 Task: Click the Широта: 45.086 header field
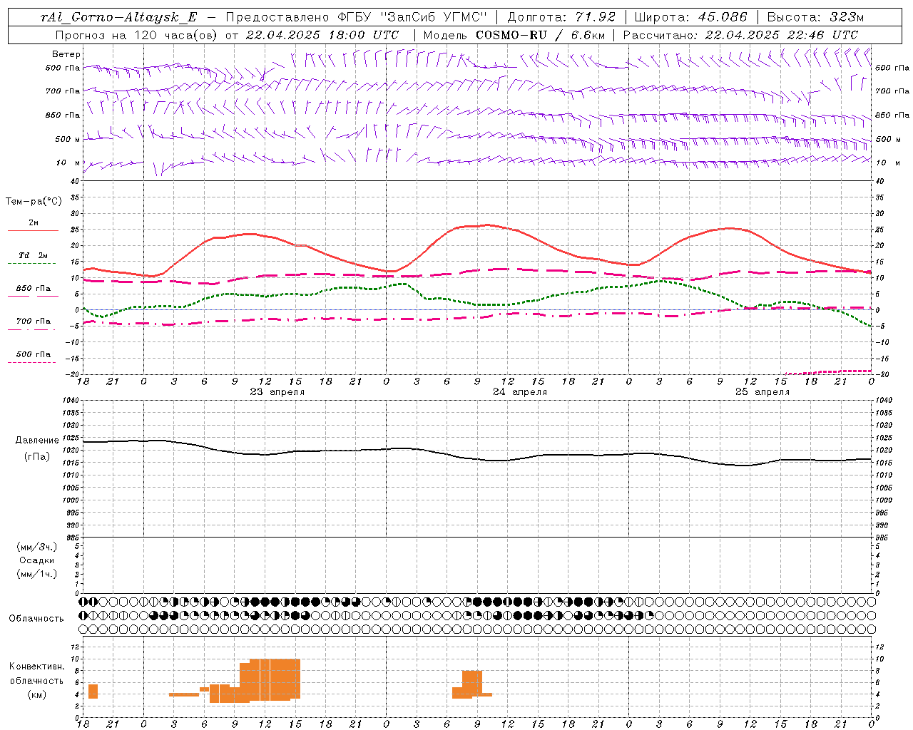tap(691, 17)
